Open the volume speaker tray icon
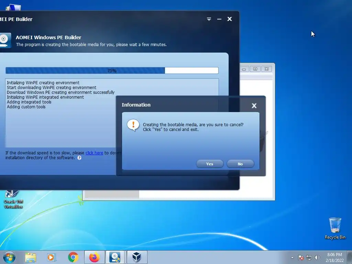The image size is (352, 264). [317, 257]
